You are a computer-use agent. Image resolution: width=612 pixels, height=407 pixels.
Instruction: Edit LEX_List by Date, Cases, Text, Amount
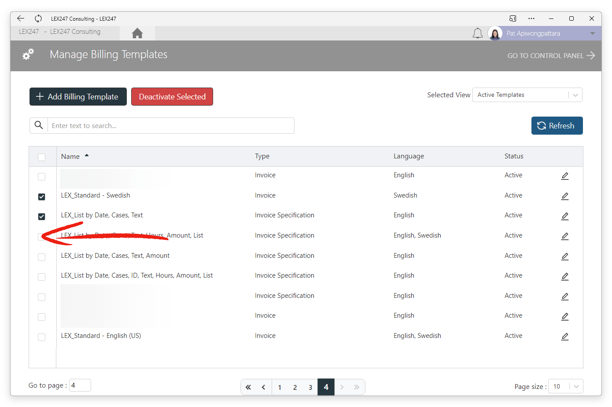tap(565, 256)
